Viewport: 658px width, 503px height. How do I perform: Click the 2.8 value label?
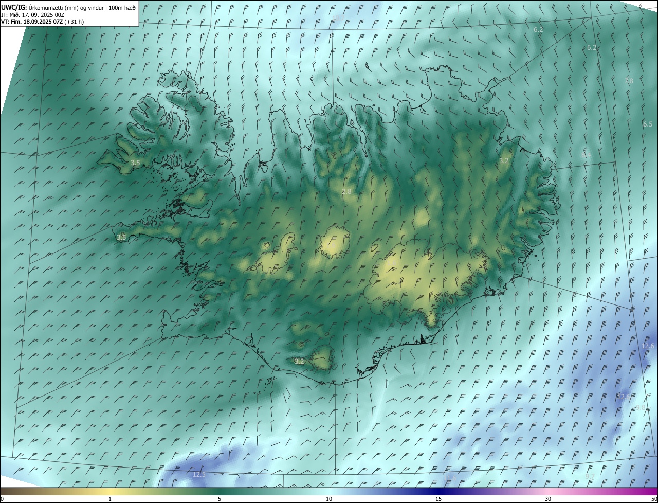346,192
